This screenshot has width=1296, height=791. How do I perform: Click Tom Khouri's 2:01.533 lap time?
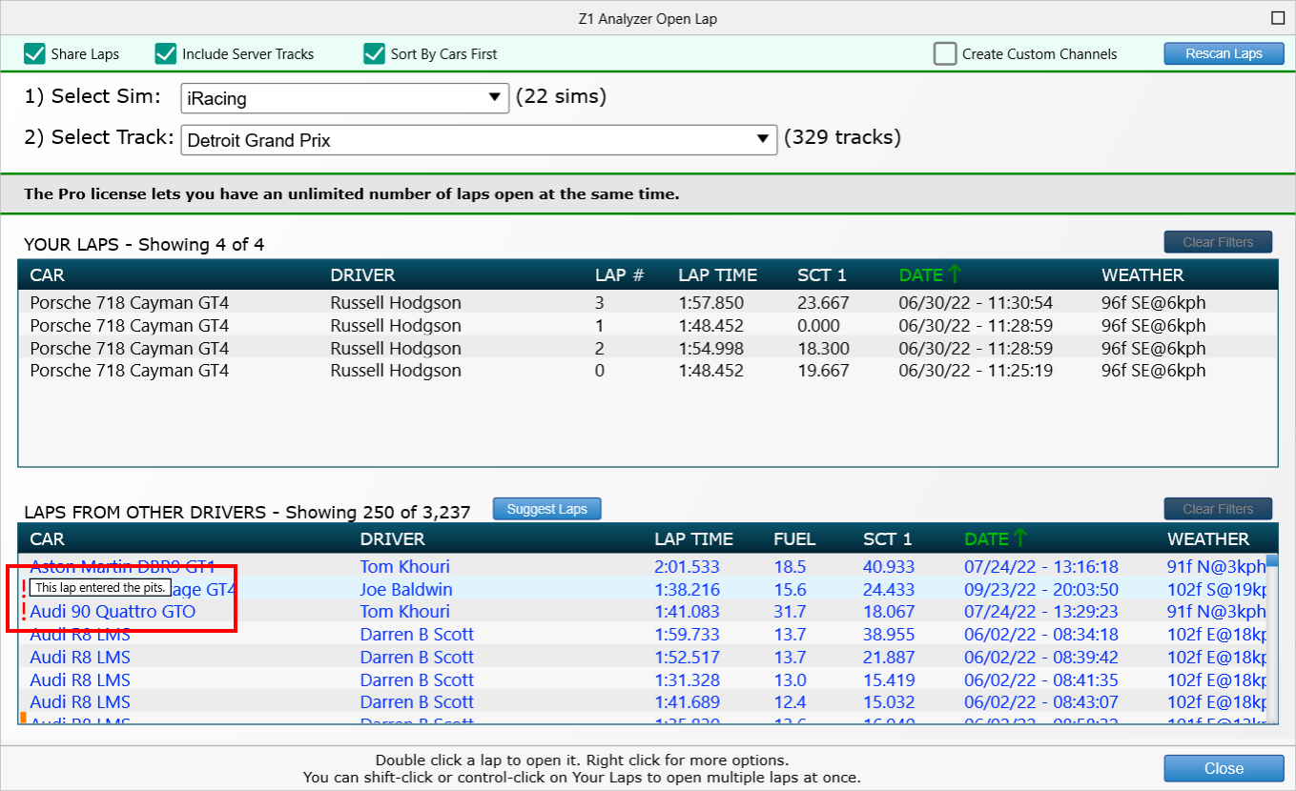point(687,567)
